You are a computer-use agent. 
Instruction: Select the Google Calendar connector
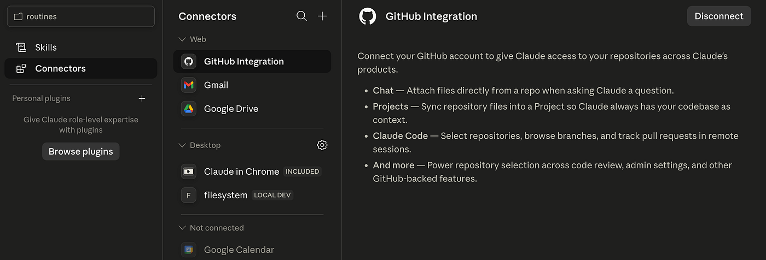pos(252,250)
